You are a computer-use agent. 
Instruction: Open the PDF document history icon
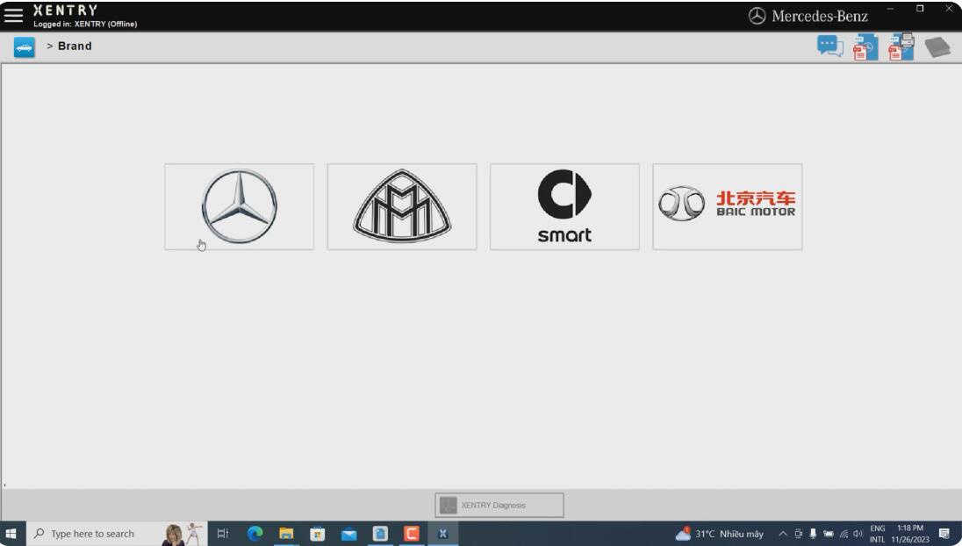[865, 47]
